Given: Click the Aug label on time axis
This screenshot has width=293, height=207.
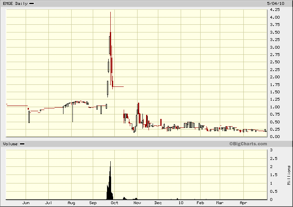Looking at the screenshot, I should tap(71, 203).
